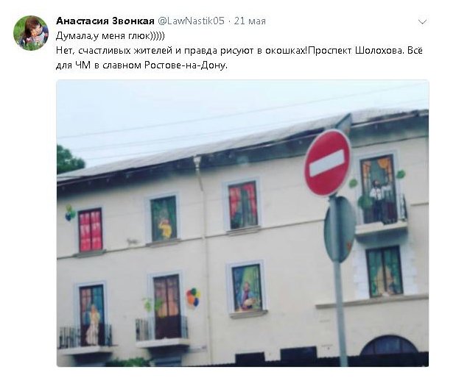Open the tweet timestamp 21 мая
The image size is (470, 389).
point(250,21)
